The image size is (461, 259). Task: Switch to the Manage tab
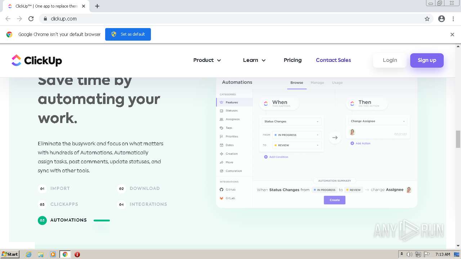(x=317, y=83)
